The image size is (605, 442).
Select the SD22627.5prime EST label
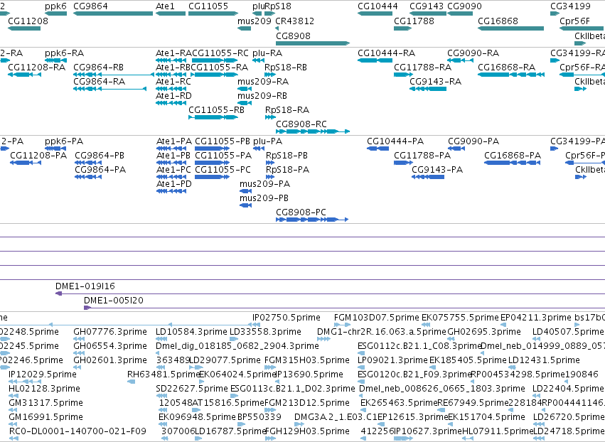click(x=192, y=389)
